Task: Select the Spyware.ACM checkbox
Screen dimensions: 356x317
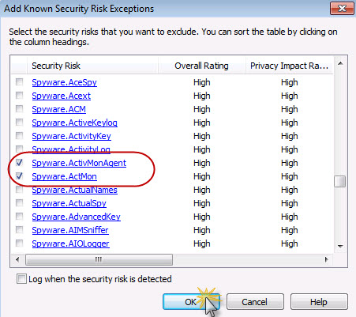Action: click(19, 109)
